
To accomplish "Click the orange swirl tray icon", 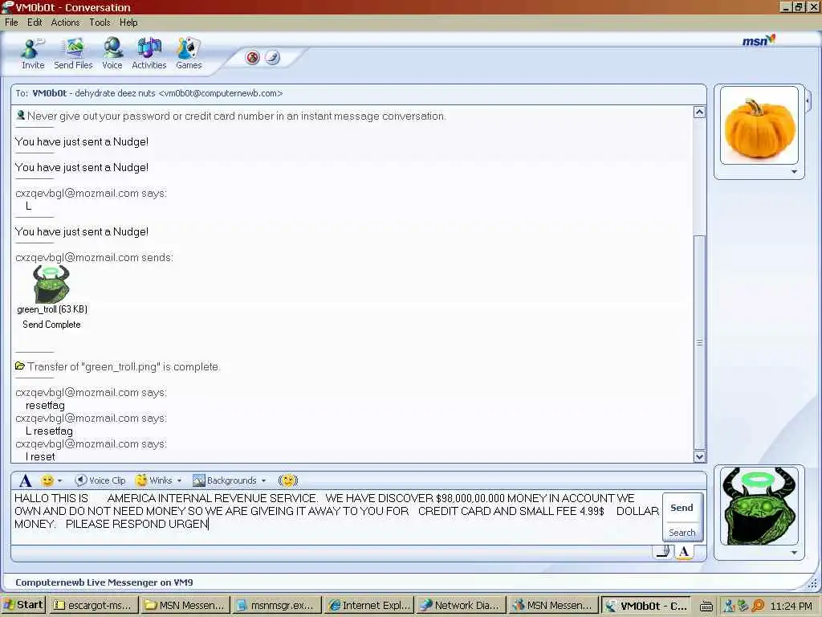I will [x=758, y=606].
